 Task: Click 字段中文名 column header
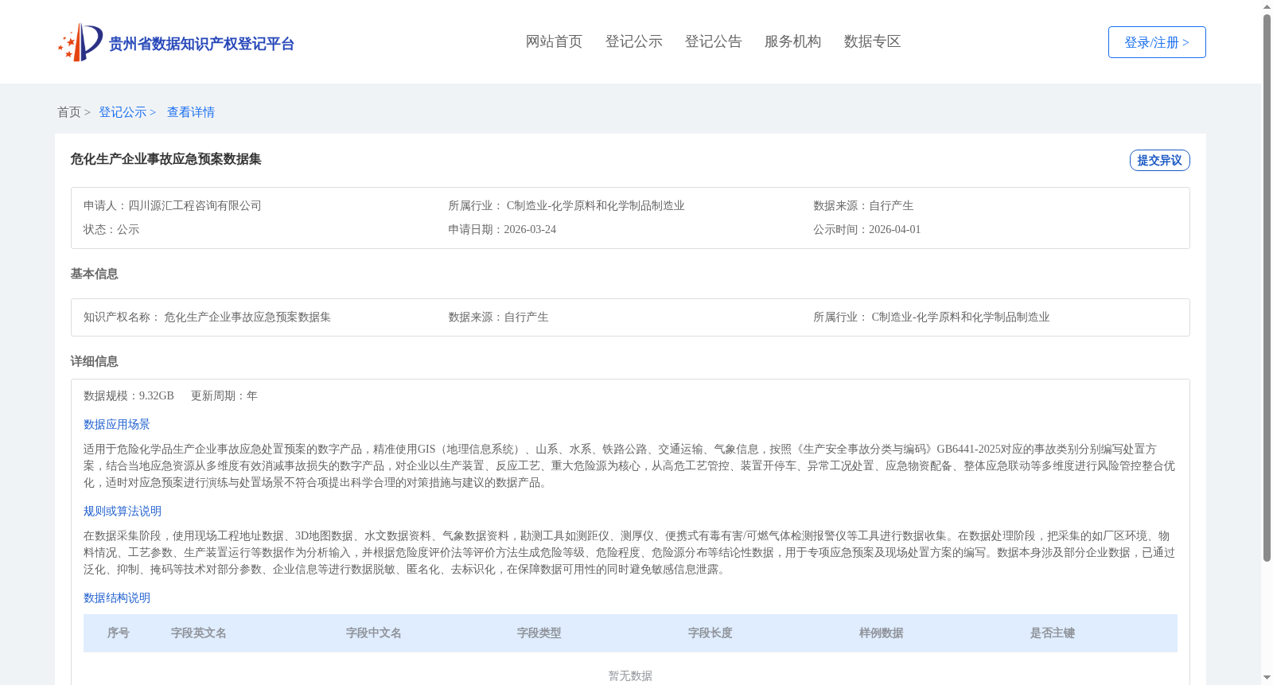point(374,633)
